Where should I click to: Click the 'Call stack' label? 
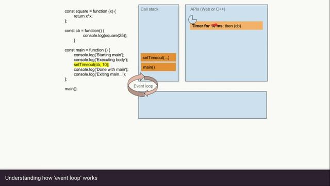pos(150,9)
